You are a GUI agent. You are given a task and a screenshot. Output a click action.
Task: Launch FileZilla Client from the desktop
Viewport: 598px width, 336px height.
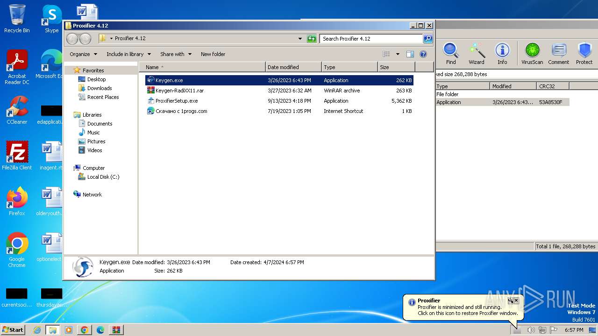(x=17, y=156)
